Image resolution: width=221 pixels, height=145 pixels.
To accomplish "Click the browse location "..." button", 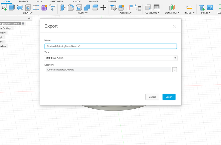I will pos(175,70).
